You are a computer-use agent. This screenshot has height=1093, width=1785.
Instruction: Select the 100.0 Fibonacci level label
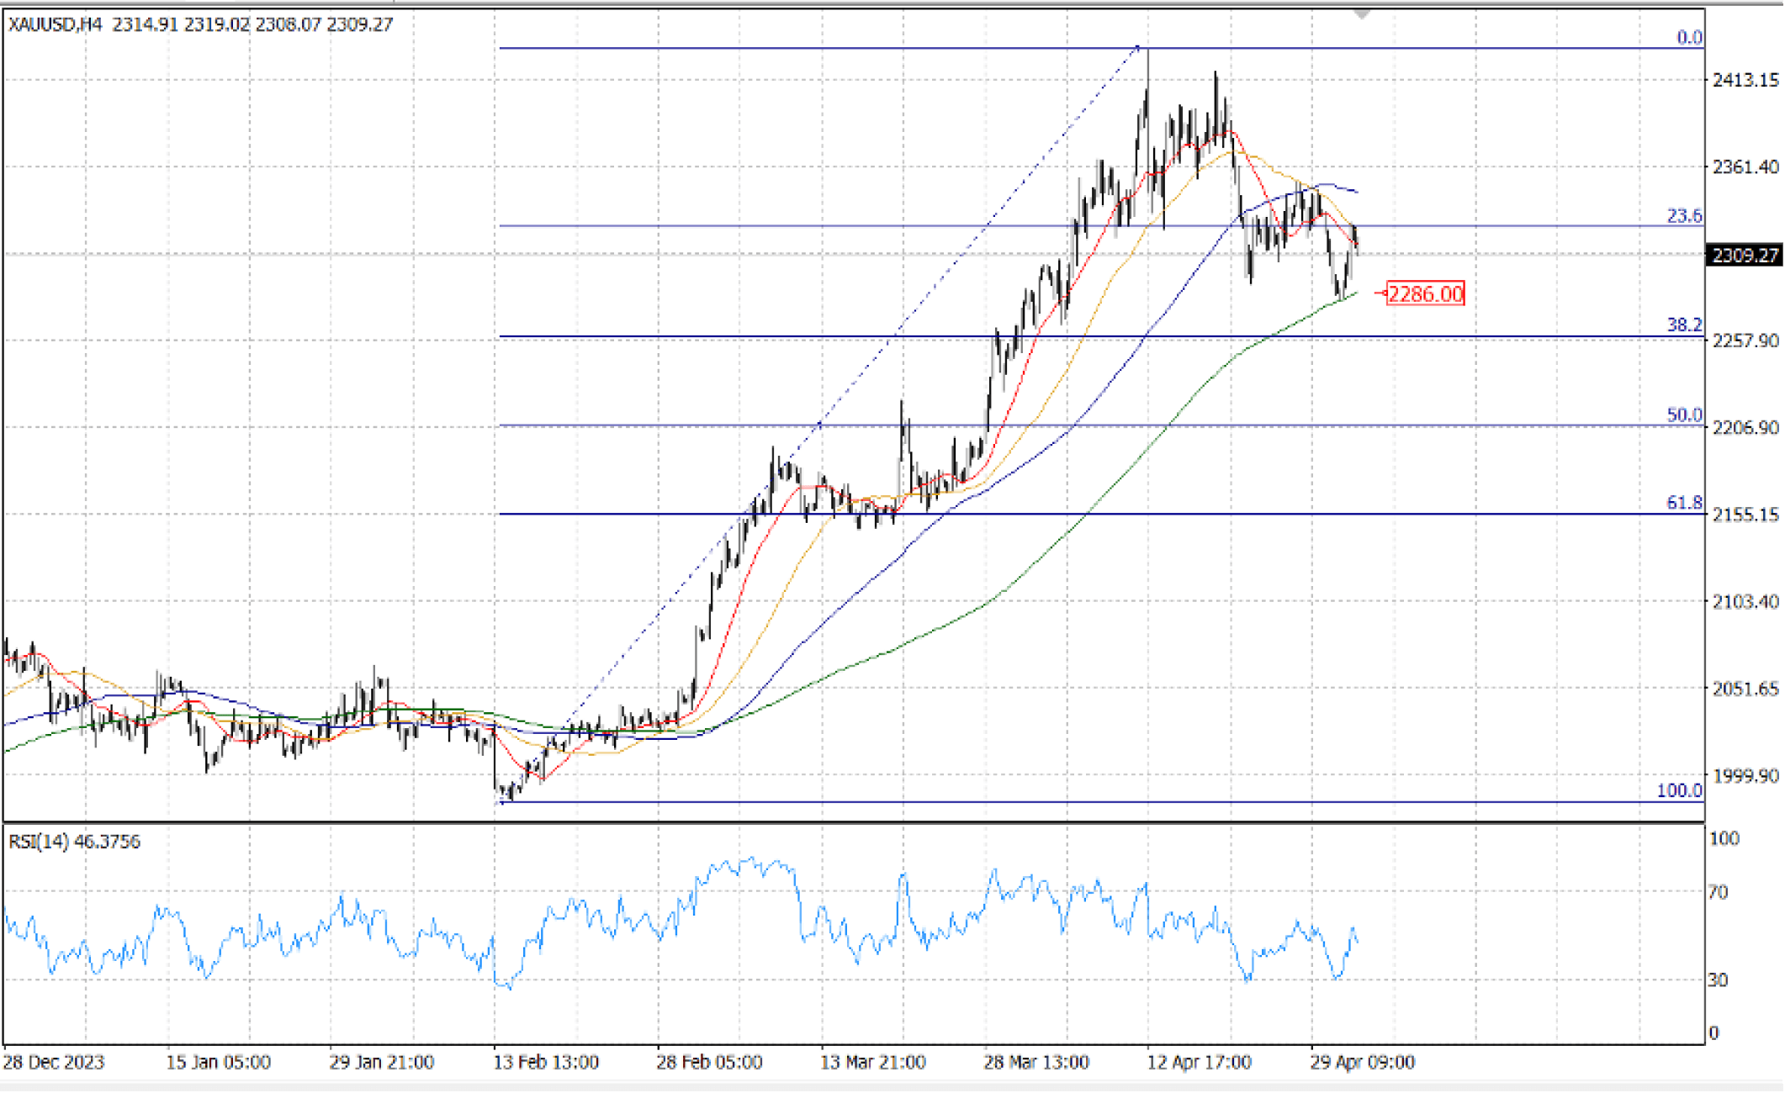[x=1679, y=791]
